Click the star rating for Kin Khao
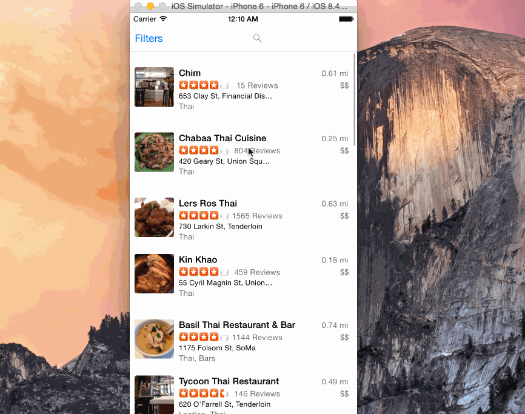This screenshot has width=525, height=414. 204,272
